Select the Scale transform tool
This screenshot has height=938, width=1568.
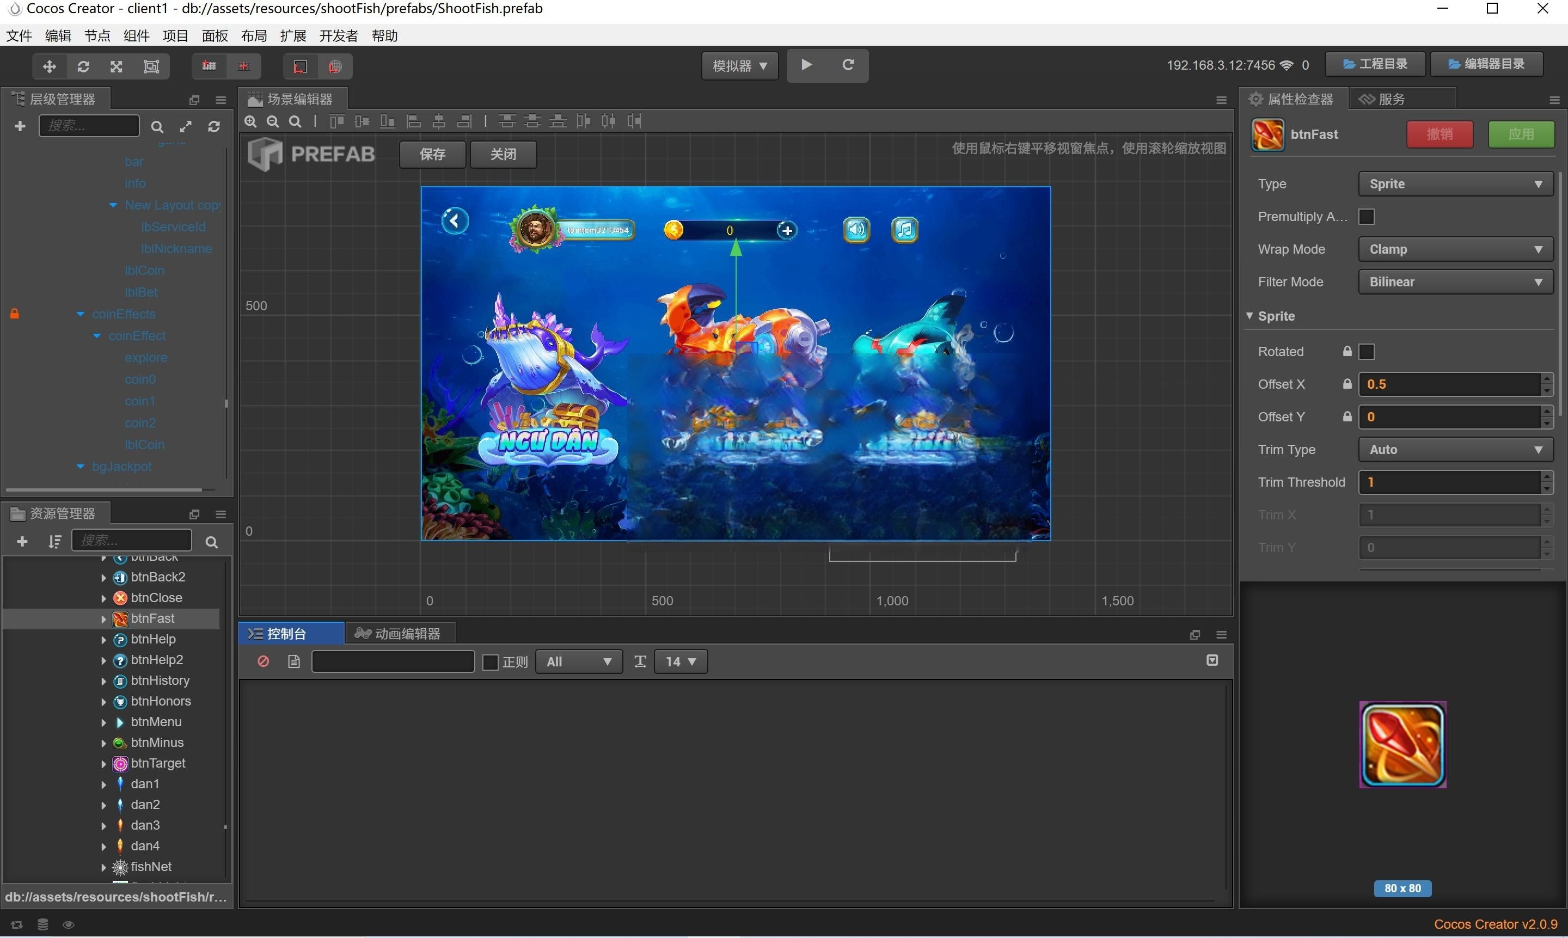pyautogui.click(x=117, y=66)
